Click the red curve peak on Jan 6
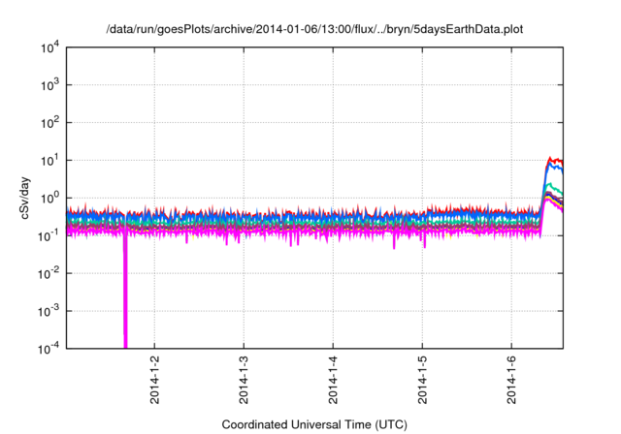The height and width of the screenshot is (434, 621). pos(550,158)
